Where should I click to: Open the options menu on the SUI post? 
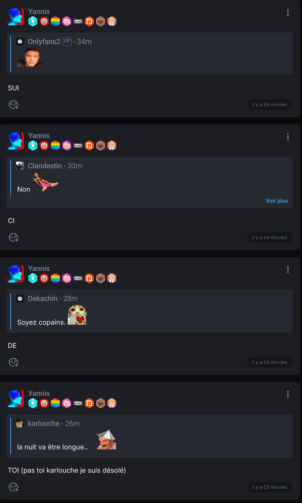tap(288, 12)
